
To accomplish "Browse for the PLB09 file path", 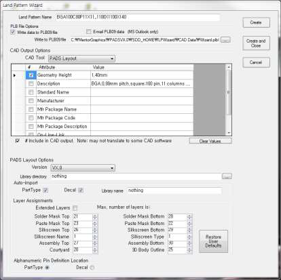I will coord(225,40).
